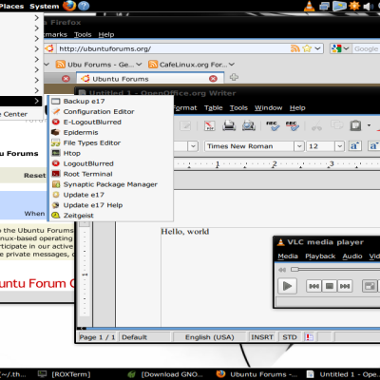This screenshot has width=380, height=380.
Task: Switch to Ubuntu Forums taskbar button
Action: tap(257, 374)
